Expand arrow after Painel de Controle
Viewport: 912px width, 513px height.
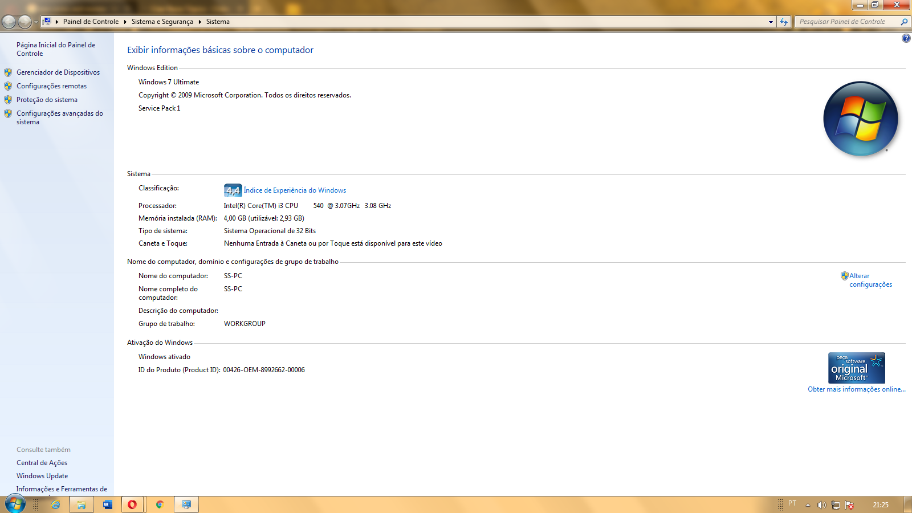[x=125, y=22]
